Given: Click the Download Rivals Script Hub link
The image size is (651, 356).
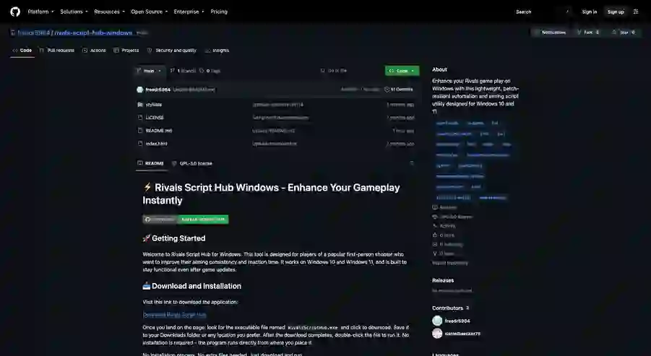Looking at the screenshot, I should pos(174,315).
